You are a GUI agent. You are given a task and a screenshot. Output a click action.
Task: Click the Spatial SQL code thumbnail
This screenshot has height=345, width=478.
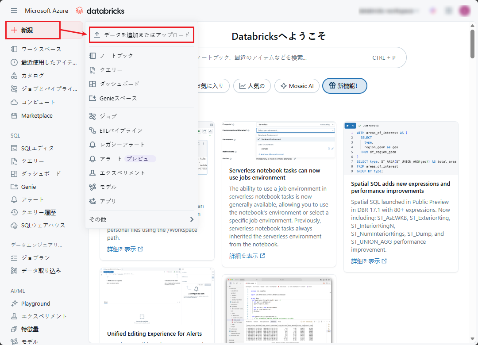pyautogui.click(x=401, y=148)
